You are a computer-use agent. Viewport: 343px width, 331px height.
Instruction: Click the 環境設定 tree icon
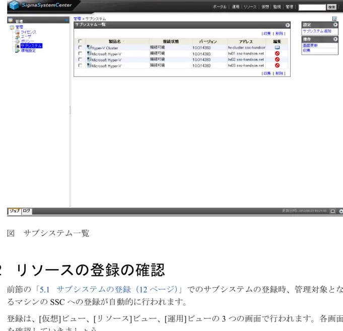click(18, 51)
